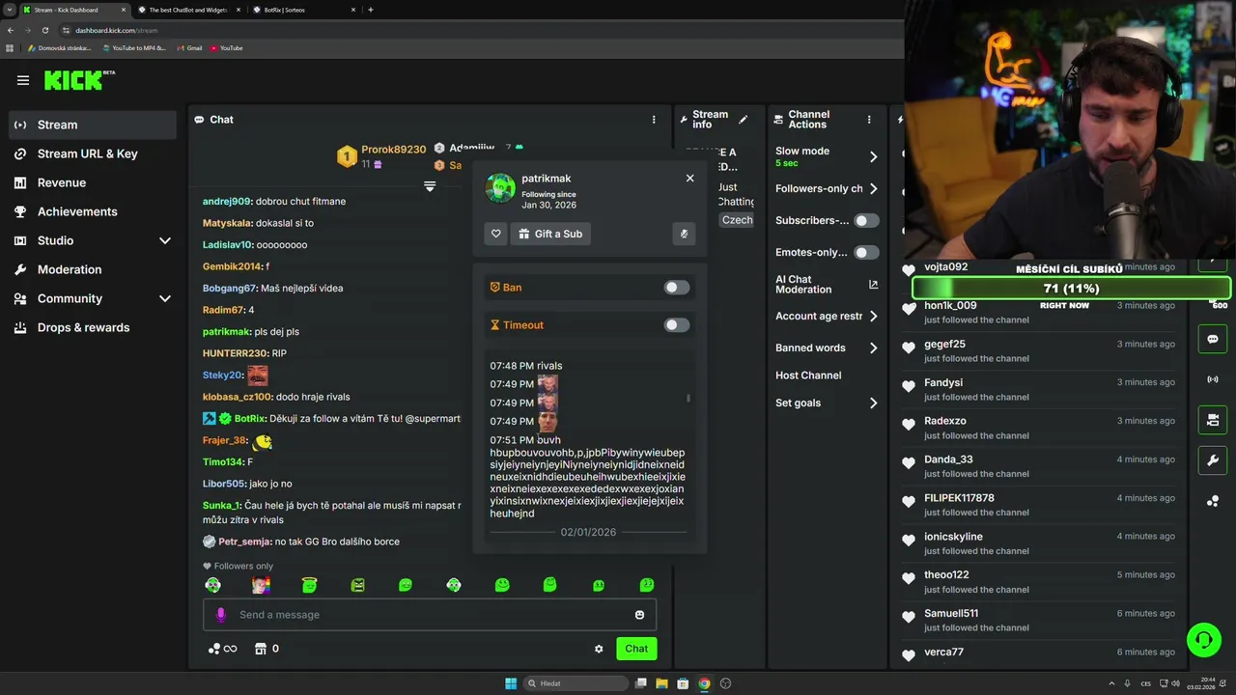Select Stream in the sidebar
The width and height of the screenshot is (1236, 695).
93,125
